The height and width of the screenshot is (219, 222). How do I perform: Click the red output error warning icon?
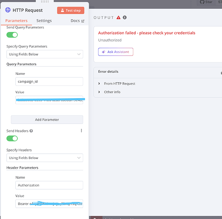coord(118,18)
